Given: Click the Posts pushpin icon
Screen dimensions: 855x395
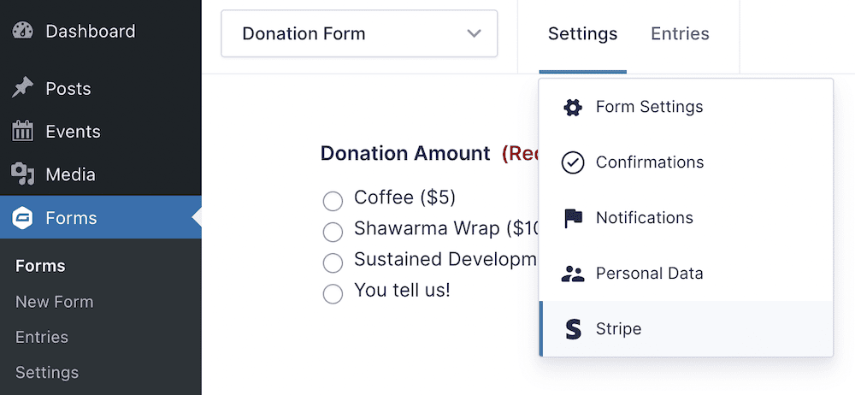Looking at the screenshot, I should [x=23, y=88].
